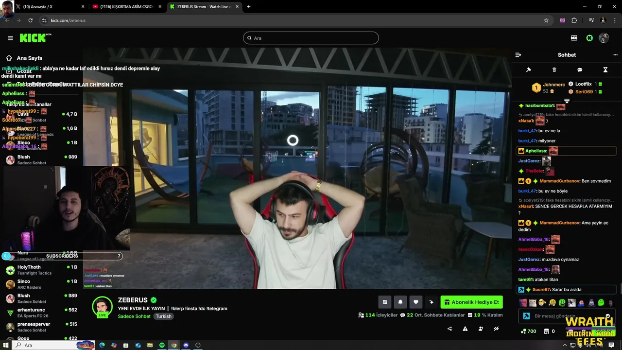The height and width of the screenshot is (350, 622).
Task: Click the stream video player
Action: [x=297, y=168]
